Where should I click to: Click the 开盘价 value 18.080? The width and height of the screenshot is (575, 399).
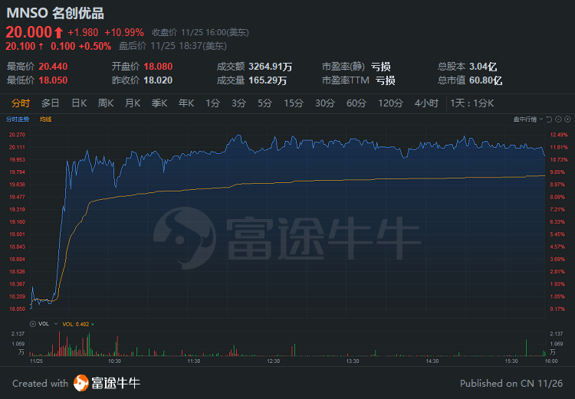158,67
